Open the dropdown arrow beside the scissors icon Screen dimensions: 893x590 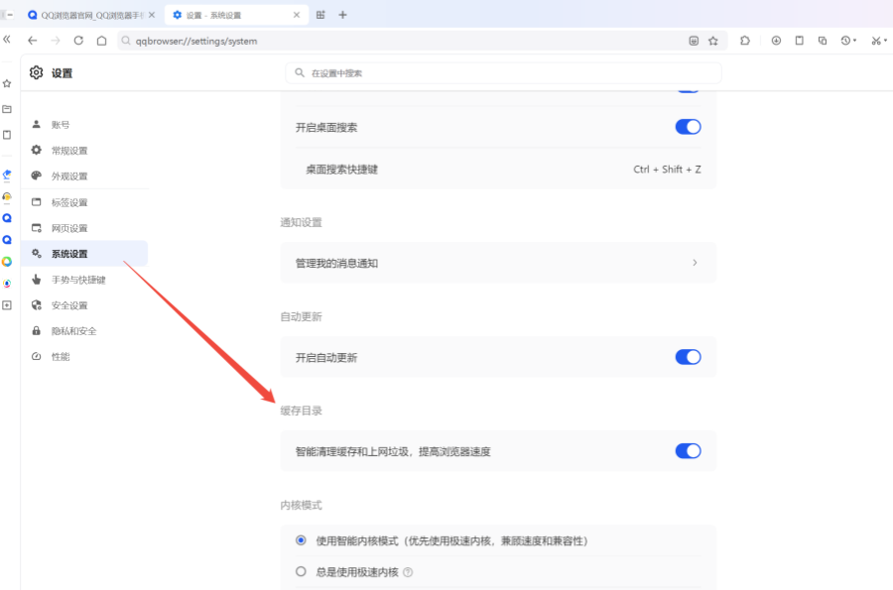(886, 41)
